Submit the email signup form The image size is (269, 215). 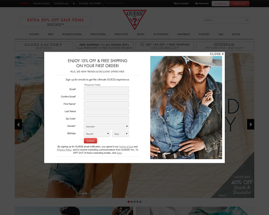(x=90, y=141)
